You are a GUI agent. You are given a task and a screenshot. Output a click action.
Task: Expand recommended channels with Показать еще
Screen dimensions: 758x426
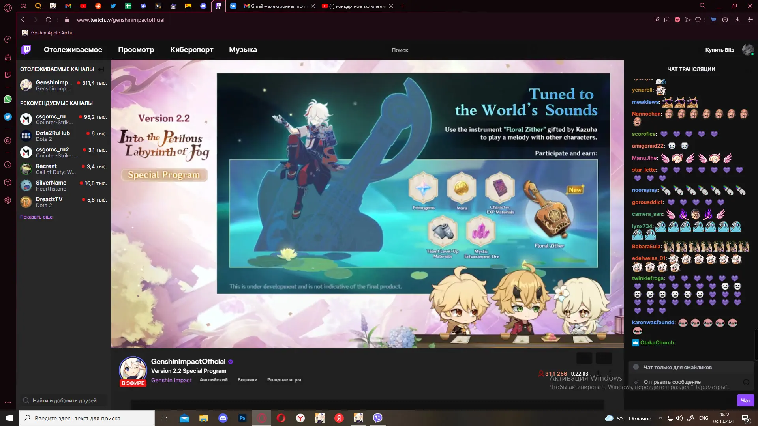coord(36,217)
